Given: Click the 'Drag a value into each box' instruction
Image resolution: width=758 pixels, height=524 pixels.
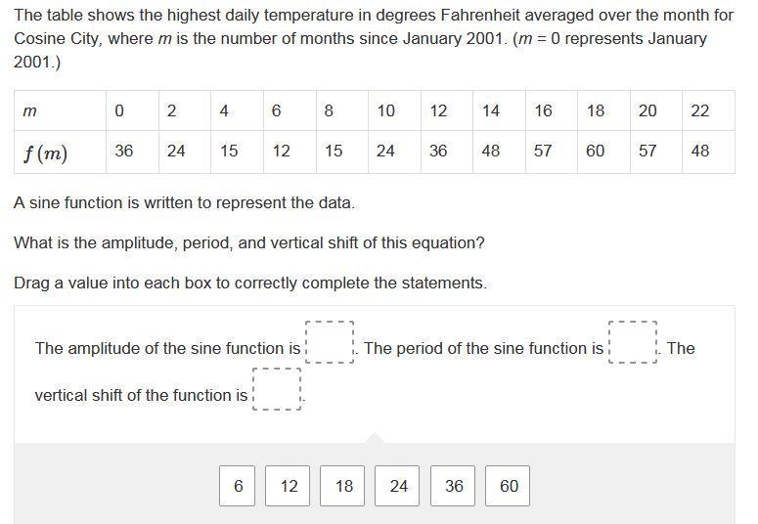Looking at the screenshot, I should pyautogui.click(x=249, y=283).
